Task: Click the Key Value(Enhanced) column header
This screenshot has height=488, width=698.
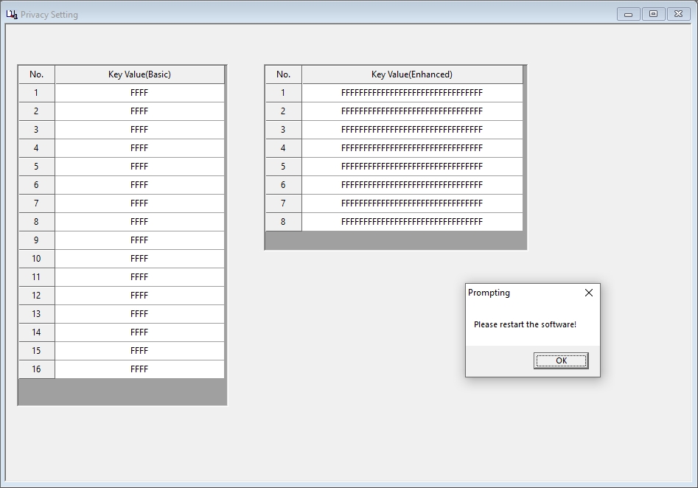Action: coord(412,74)
